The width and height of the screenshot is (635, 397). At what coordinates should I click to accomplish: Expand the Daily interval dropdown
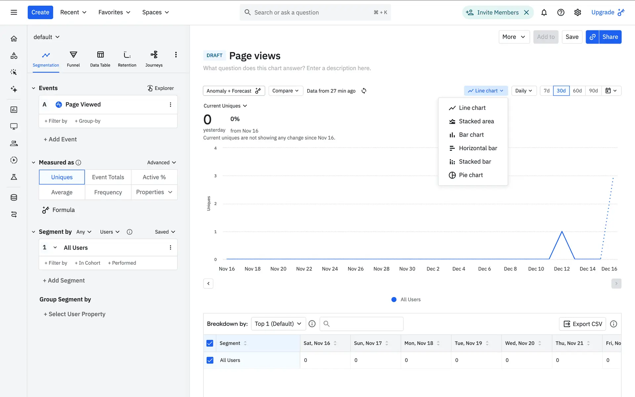524,91
